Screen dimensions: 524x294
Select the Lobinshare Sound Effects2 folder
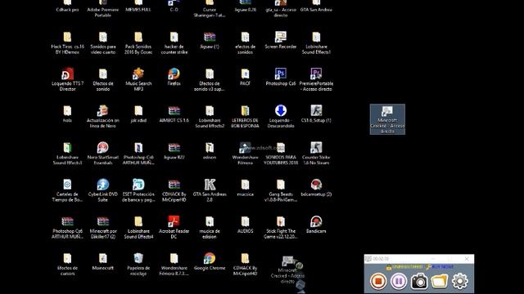tap(210, 117)
